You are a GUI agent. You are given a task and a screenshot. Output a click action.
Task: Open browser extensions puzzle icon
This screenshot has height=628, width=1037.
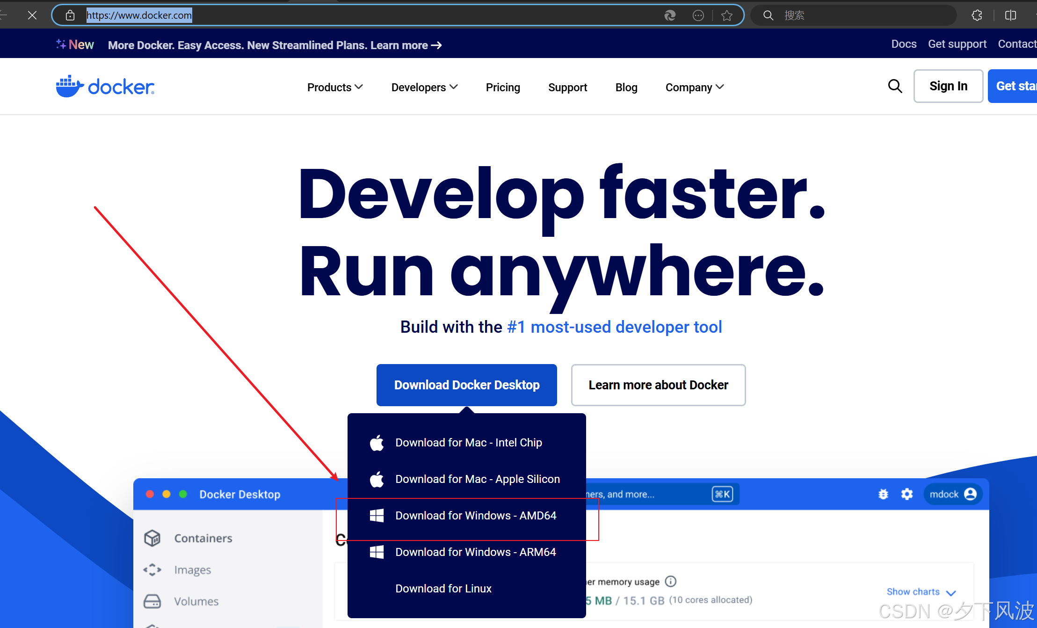point(977,15)
